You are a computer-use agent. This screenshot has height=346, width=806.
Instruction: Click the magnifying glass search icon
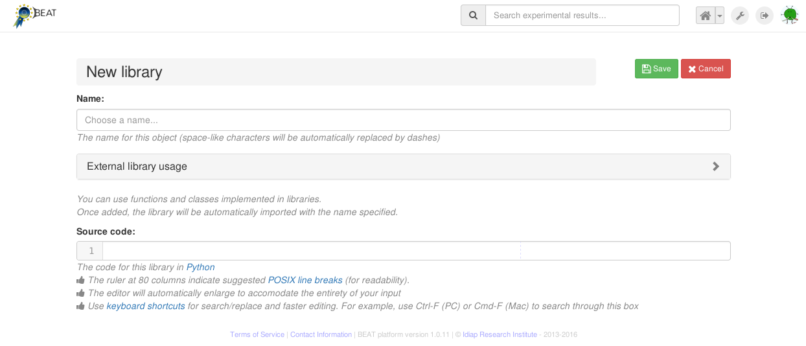pos(473,16)
